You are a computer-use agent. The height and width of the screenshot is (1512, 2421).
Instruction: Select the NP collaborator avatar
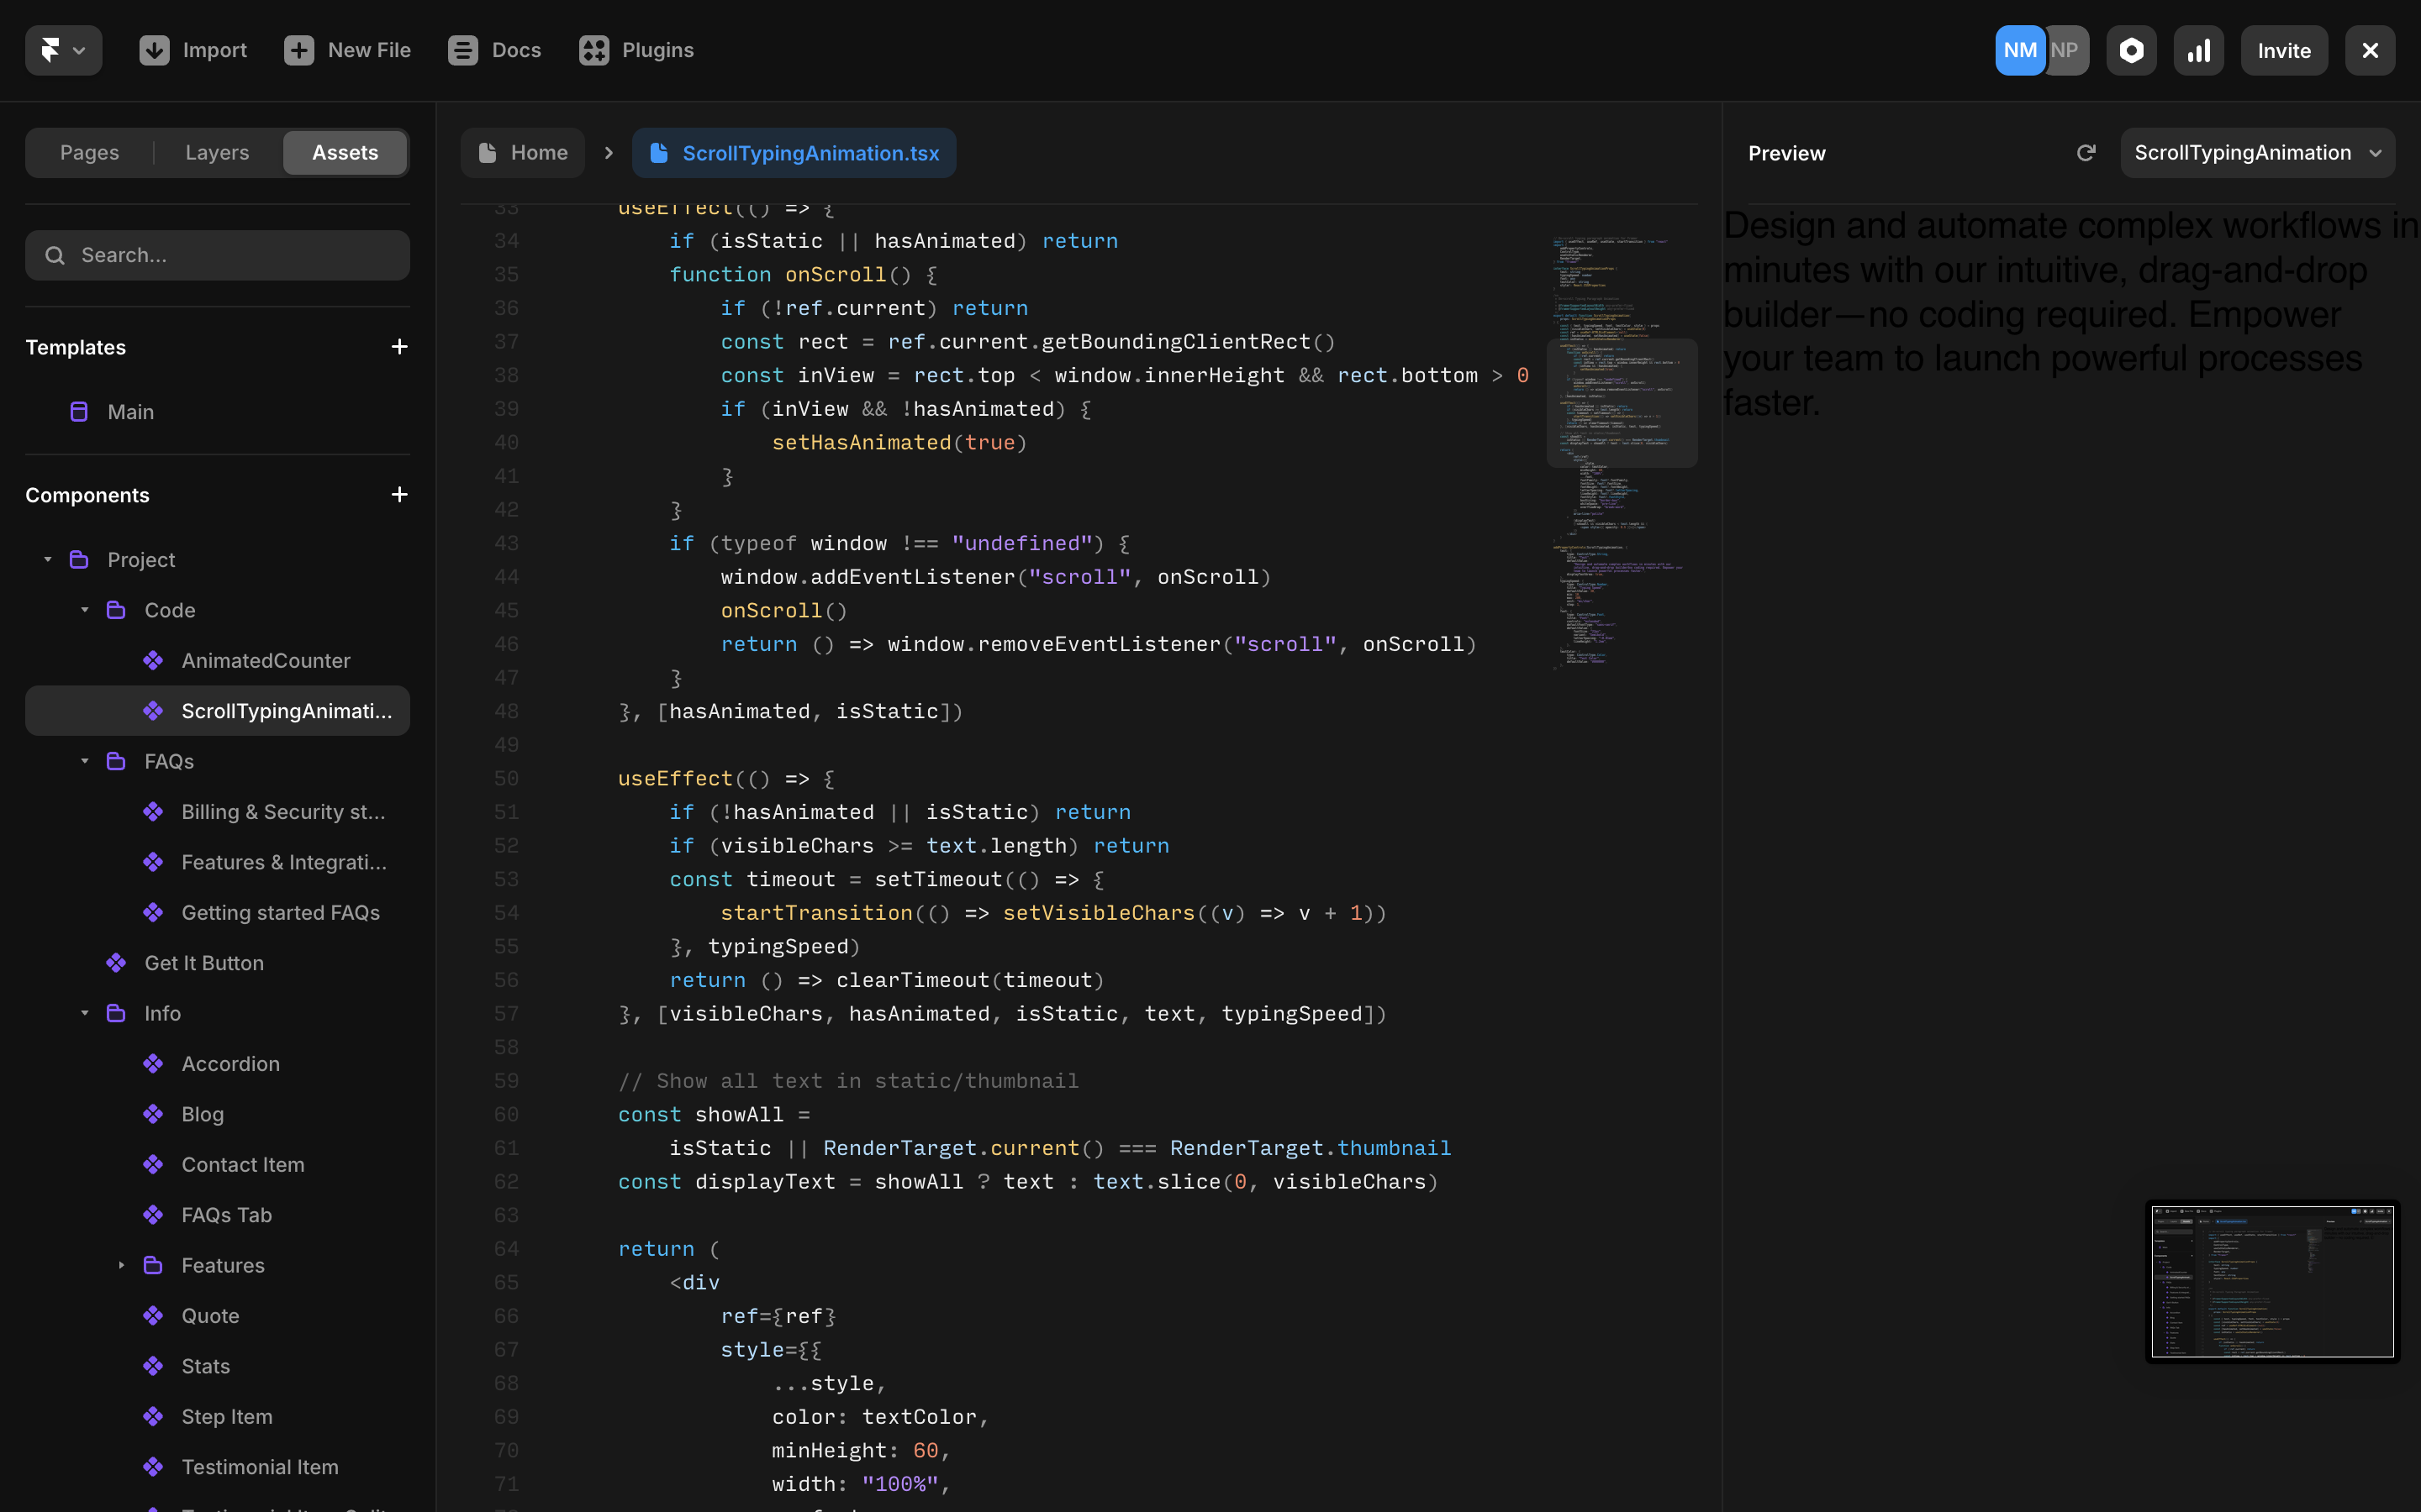pos(2064,49)
